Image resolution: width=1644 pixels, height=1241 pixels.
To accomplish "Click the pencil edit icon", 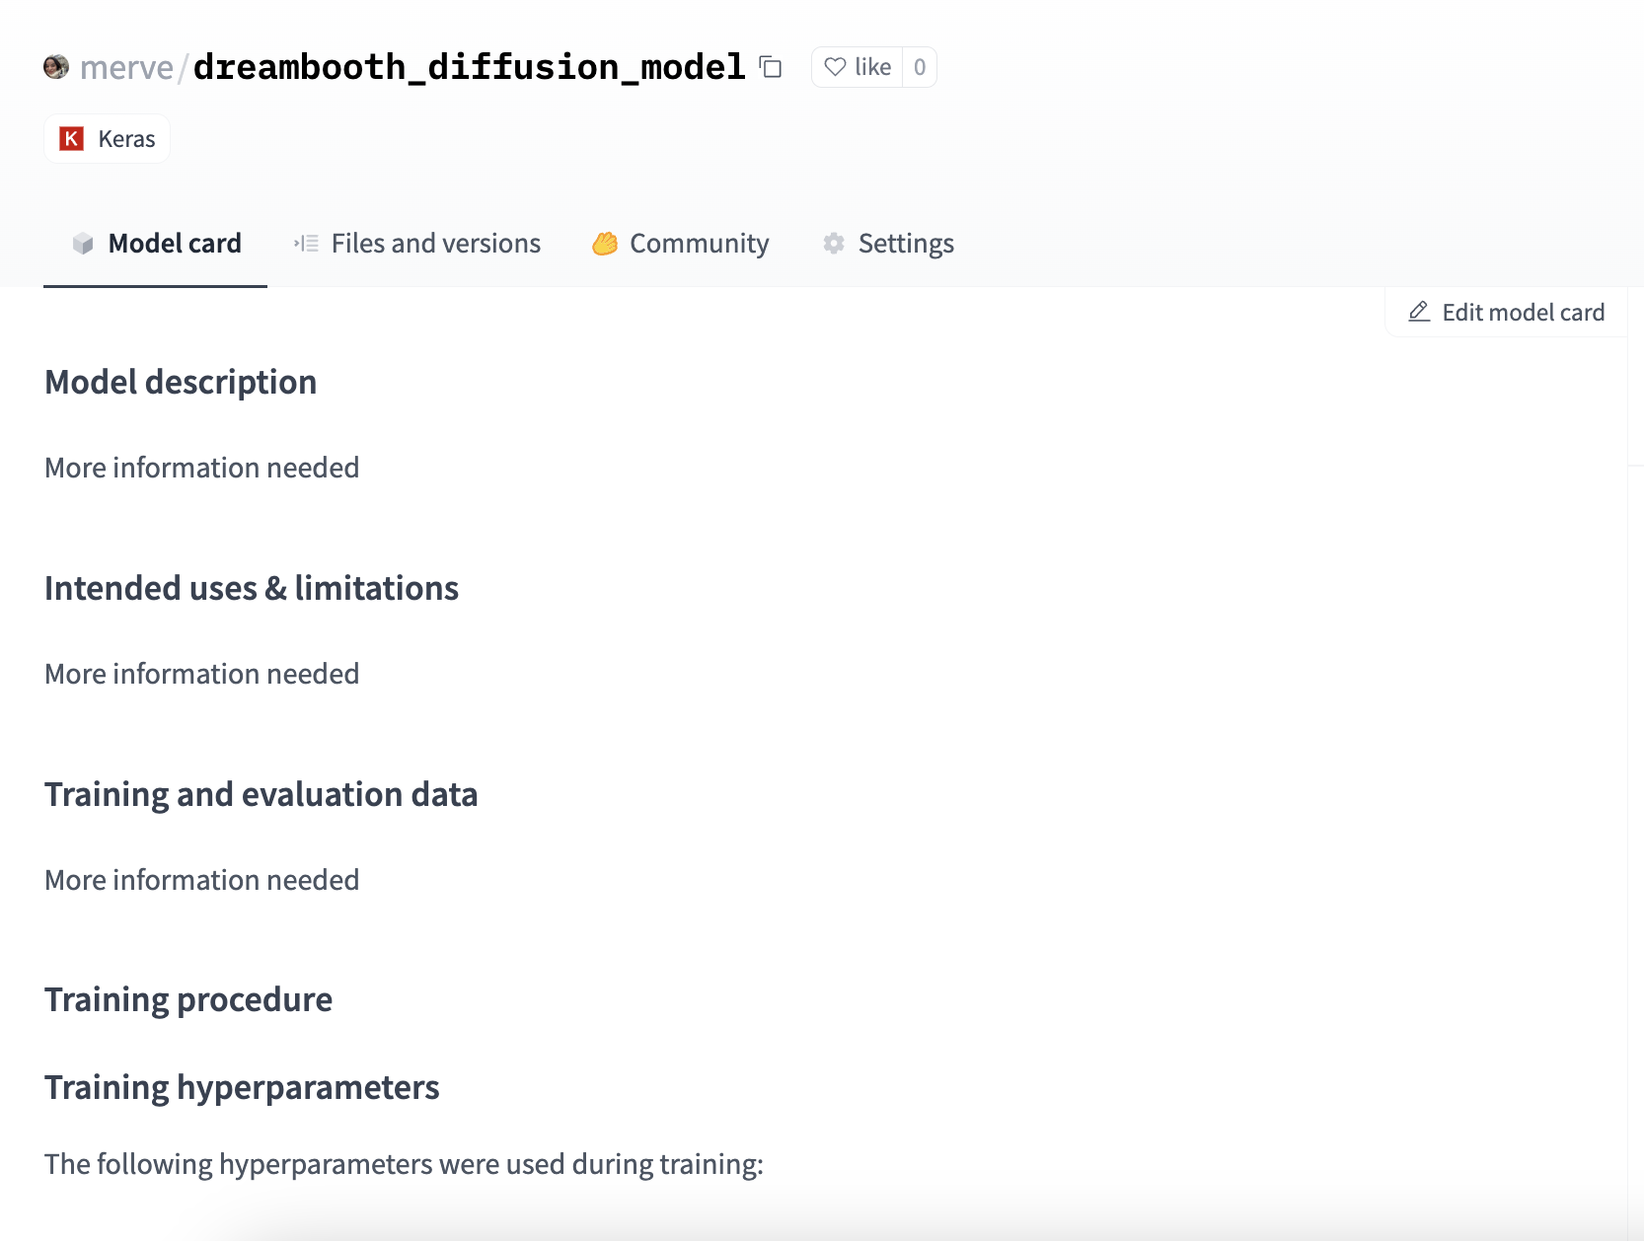I will coord(1419,312).
